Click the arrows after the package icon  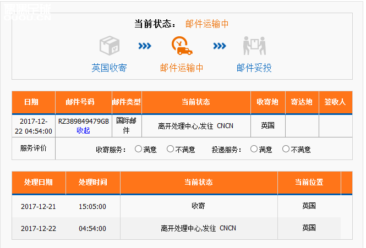point(145,46)
